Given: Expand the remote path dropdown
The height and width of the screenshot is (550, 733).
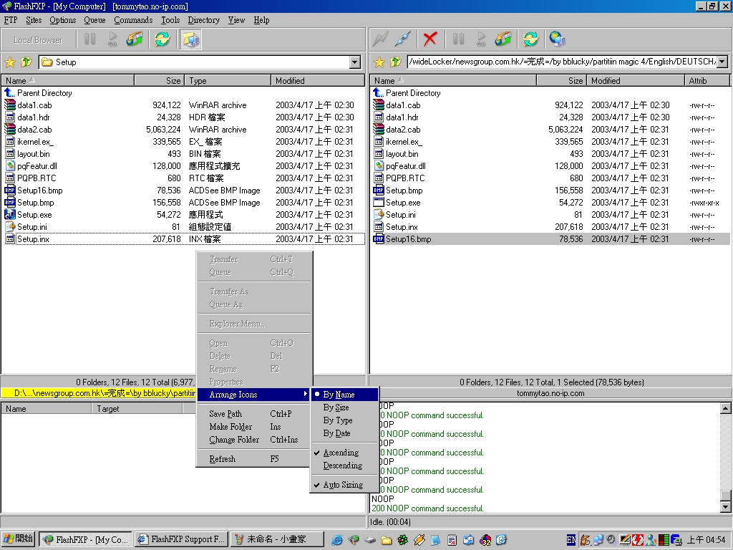Looking at the screenshot, I should pyautogui.click(x=722, y=62).
